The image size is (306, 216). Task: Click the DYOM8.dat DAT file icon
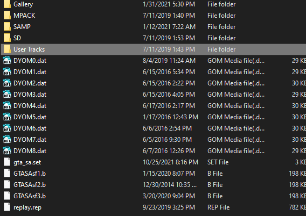pos(7,151)
